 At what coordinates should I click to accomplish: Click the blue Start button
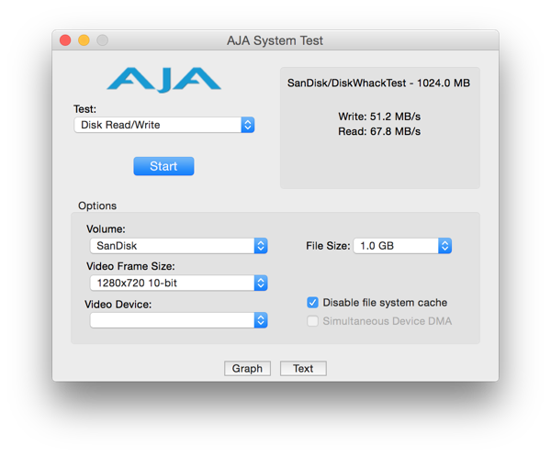163,166
